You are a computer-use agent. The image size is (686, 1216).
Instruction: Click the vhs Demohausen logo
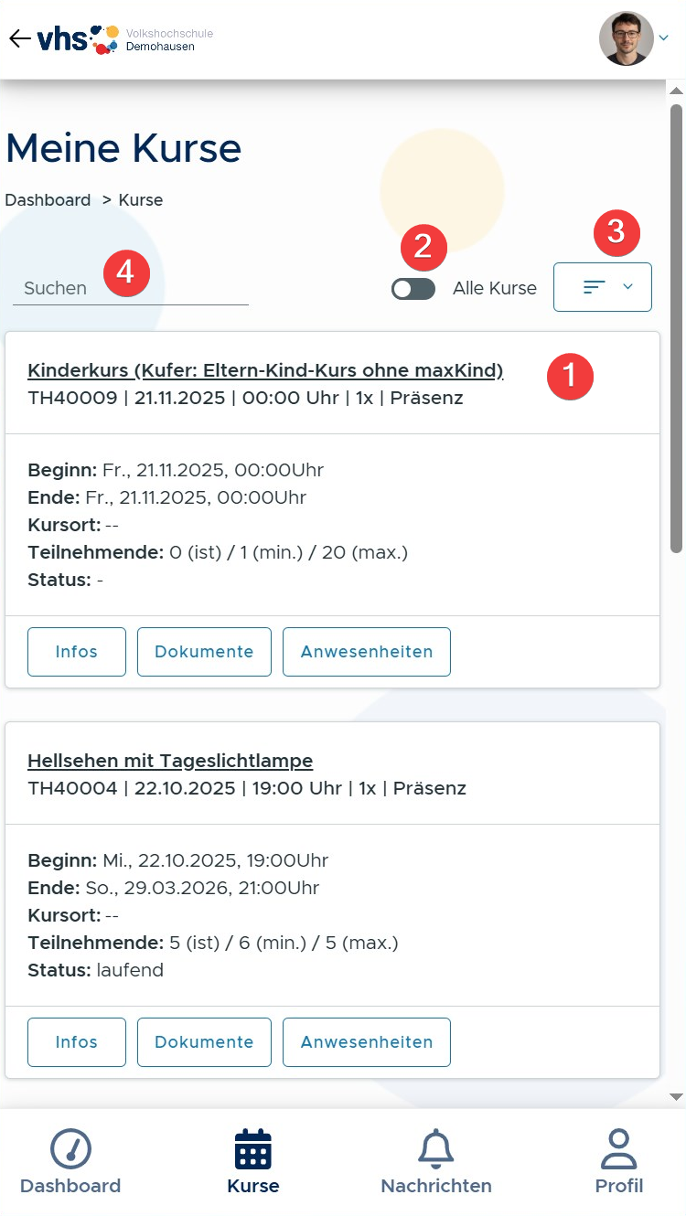[125, 39]
